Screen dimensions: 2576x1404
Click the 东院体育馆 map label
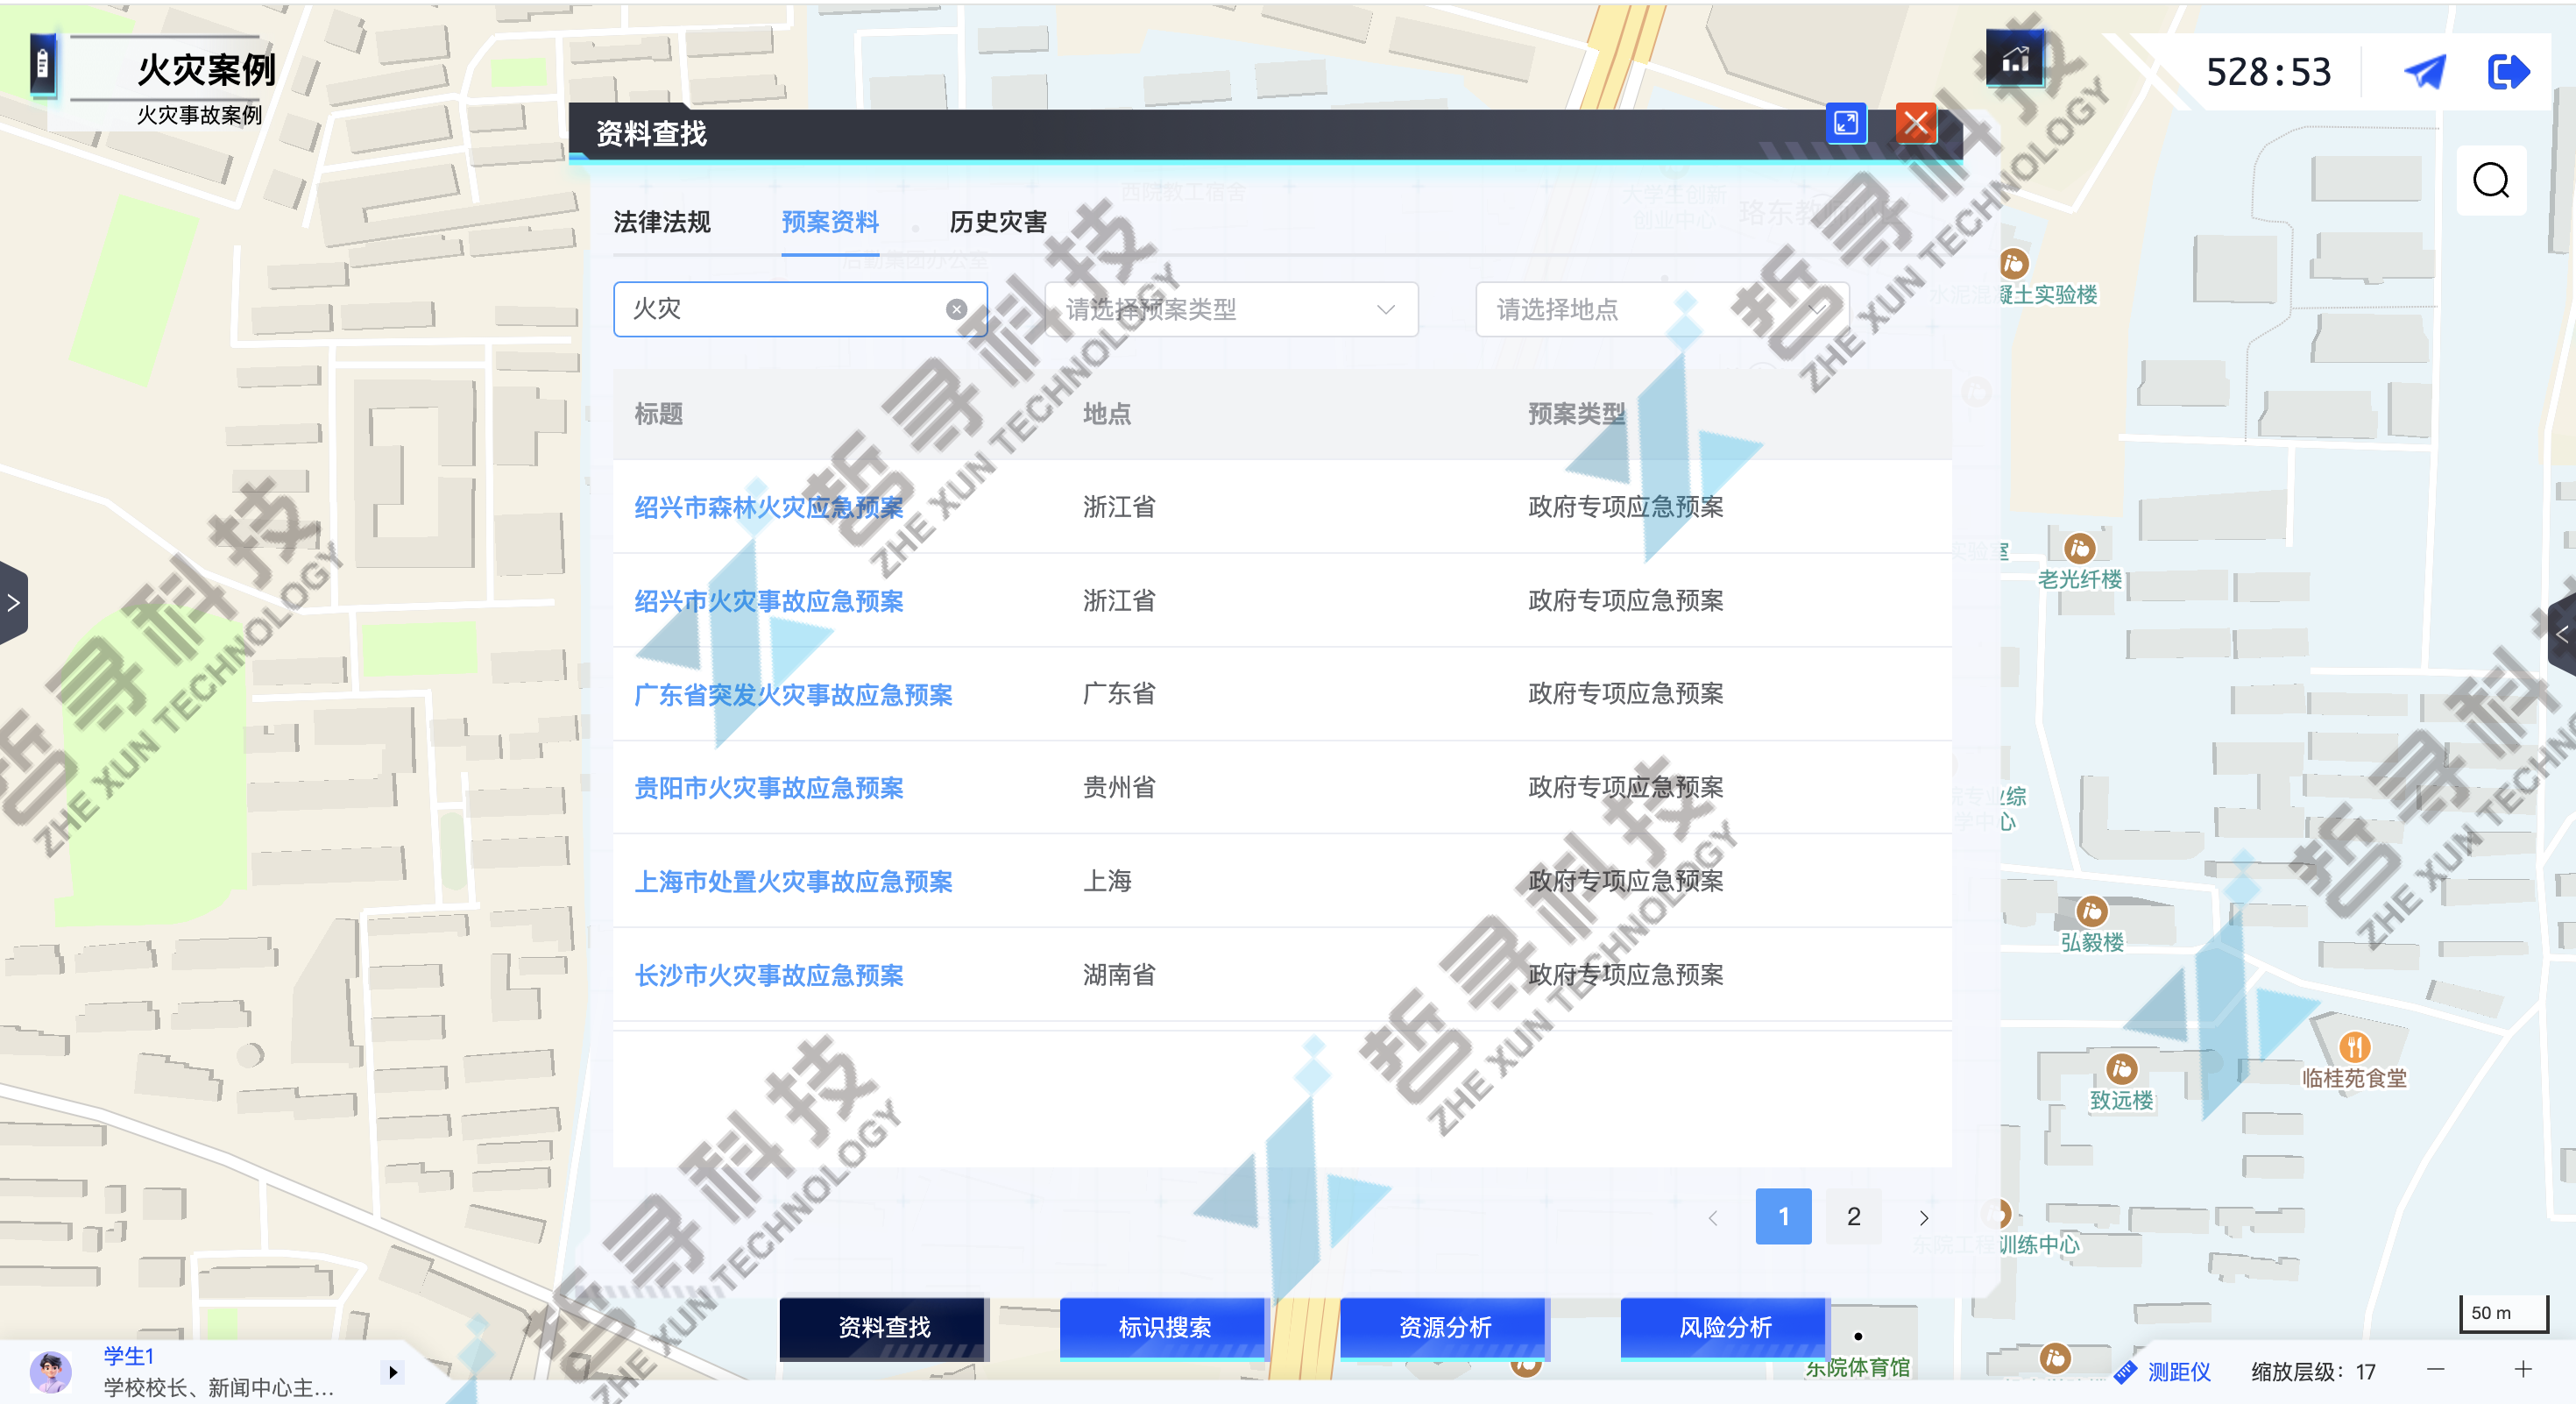(1857, 1368)
